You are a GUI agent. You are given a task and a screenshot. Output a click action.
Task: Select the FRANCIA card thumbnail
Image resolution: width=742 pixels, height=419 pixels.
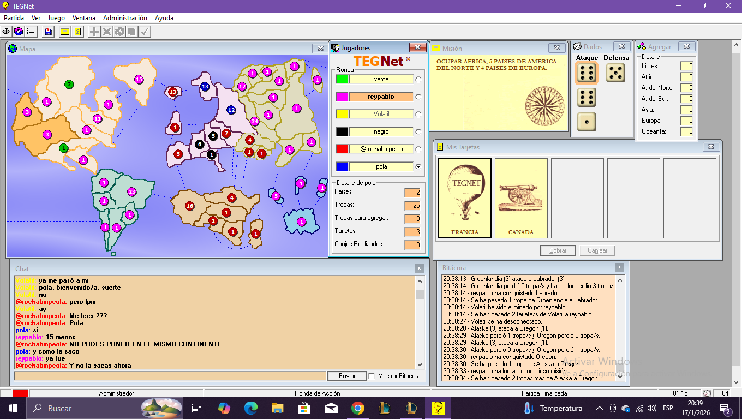(465, 198)
